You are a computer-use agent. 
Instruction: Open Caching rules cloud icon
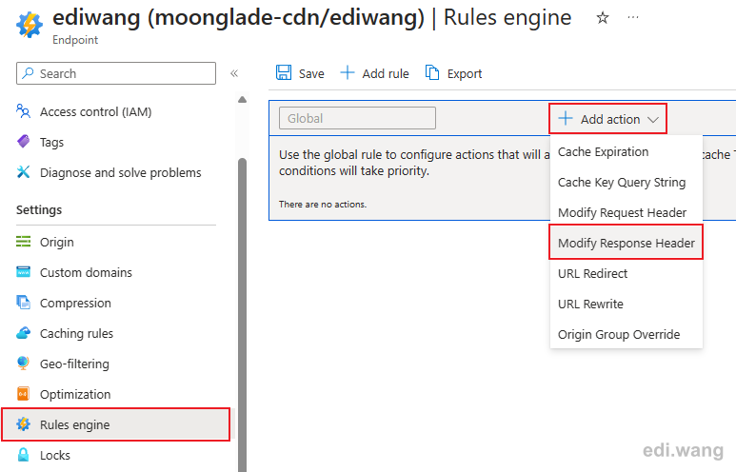point(23,333)
